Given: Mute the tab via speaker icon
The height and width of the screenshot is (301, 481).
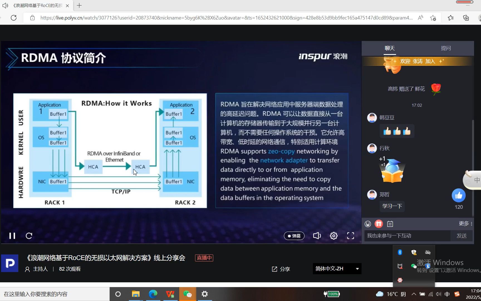Looking at the screenshot, I should pyautogui.click(x=5, y=5).
